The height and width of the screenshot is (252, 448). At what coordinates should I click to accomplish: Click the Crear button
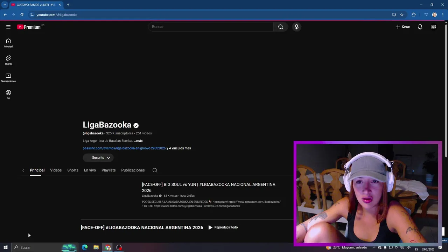pos(403,27)
